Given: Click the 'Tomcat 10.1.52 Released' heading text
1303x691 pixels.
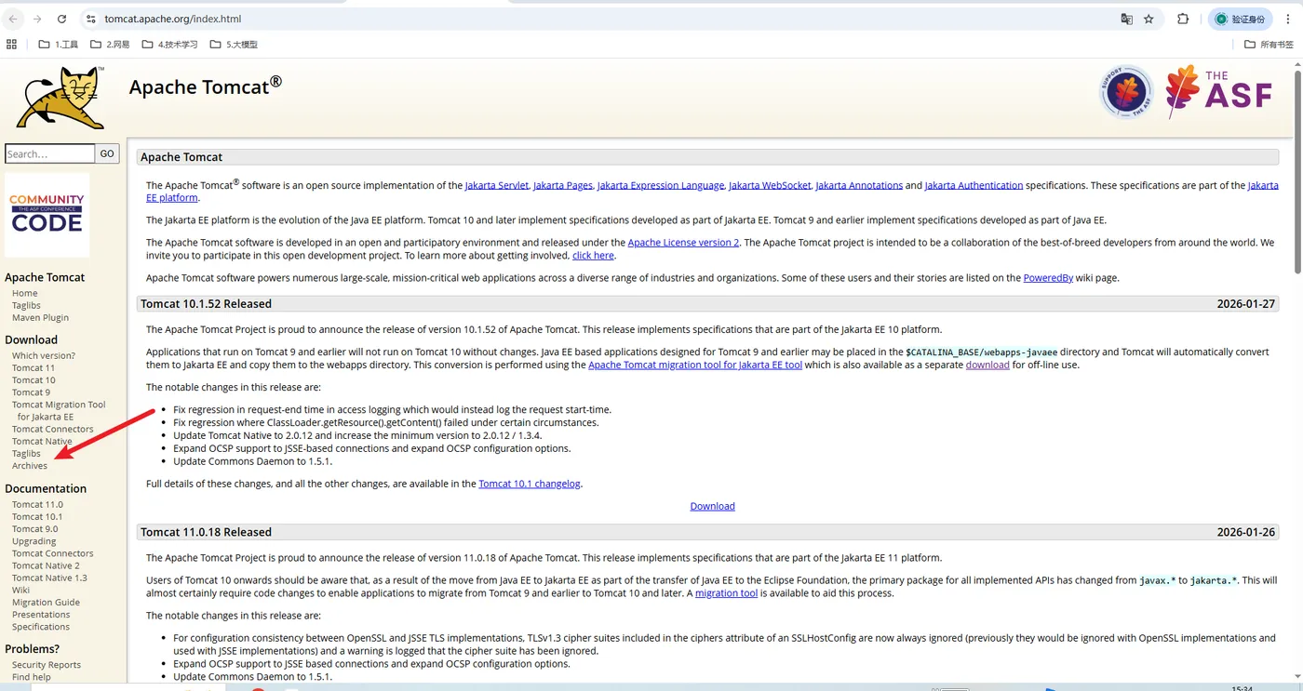Looking at the screenshot, I should (206, 303).
